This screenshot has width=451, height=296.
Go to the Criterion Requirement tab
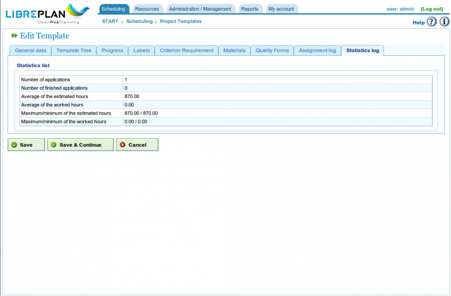click(x=187, y=51)
